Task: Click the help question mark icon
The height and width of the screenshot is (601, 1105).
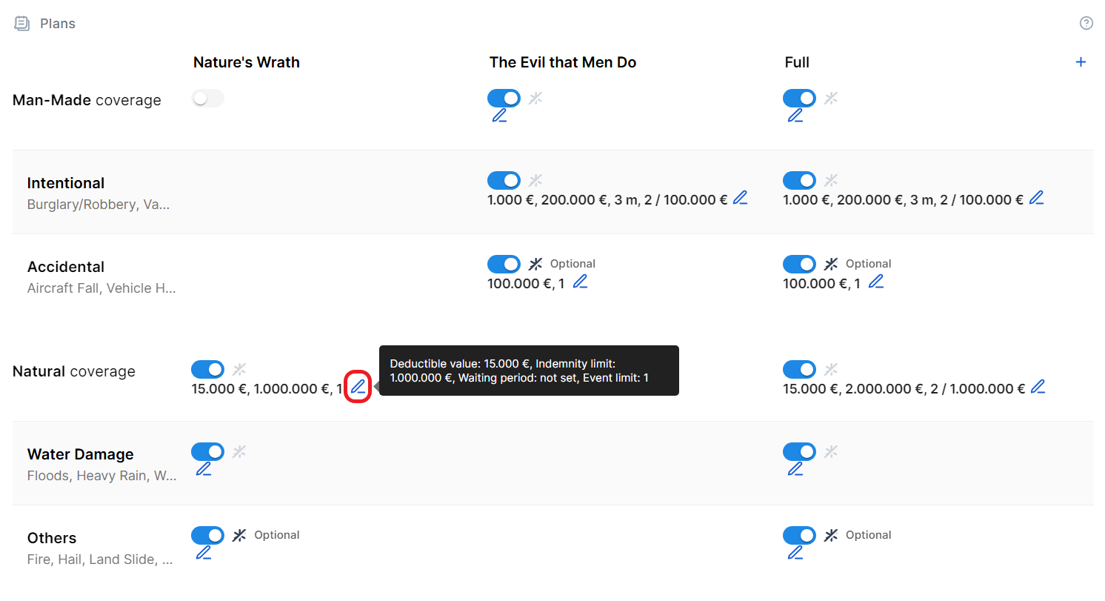Action: click(x=1086, y=23)
